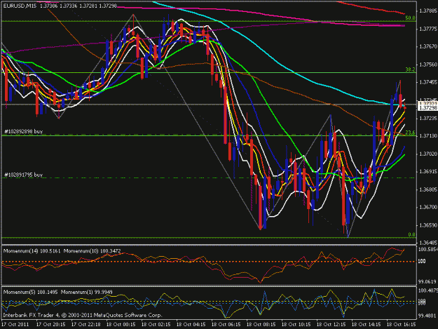Click the Momentum(1) 99.9949 indicator label
Viewport: 438px width, 329px height.
[87, 292]
